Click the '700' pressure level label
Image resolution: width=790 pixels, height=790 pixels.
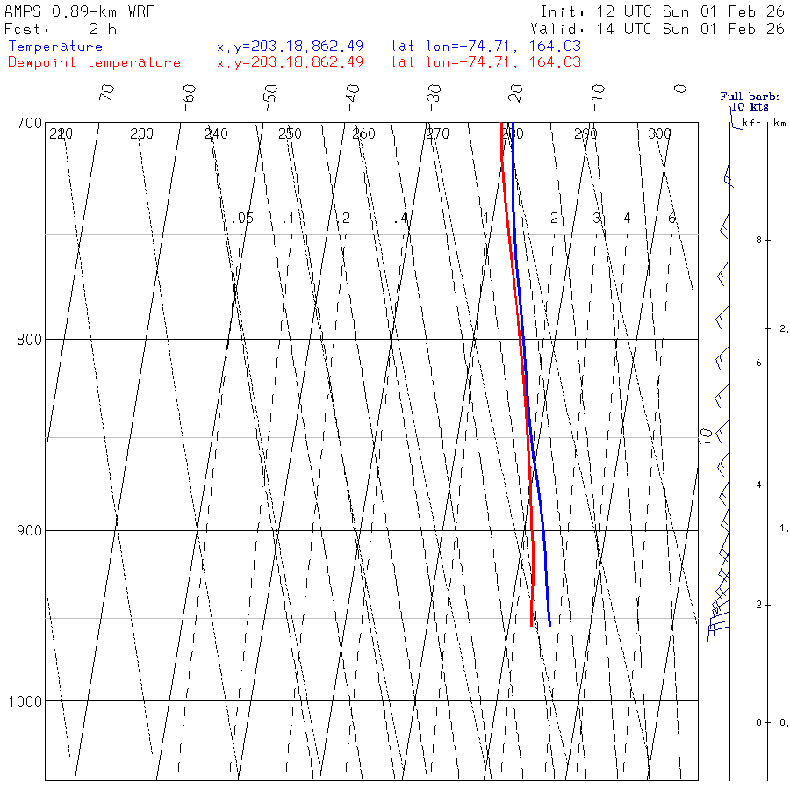pos(29,124)
